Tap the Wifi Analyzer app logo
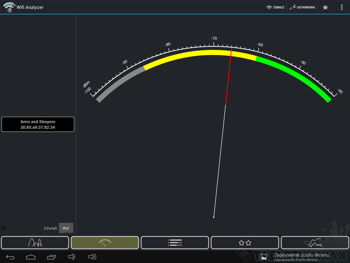The width and height of the screenshot is (350, 263). tap(8, 7)
